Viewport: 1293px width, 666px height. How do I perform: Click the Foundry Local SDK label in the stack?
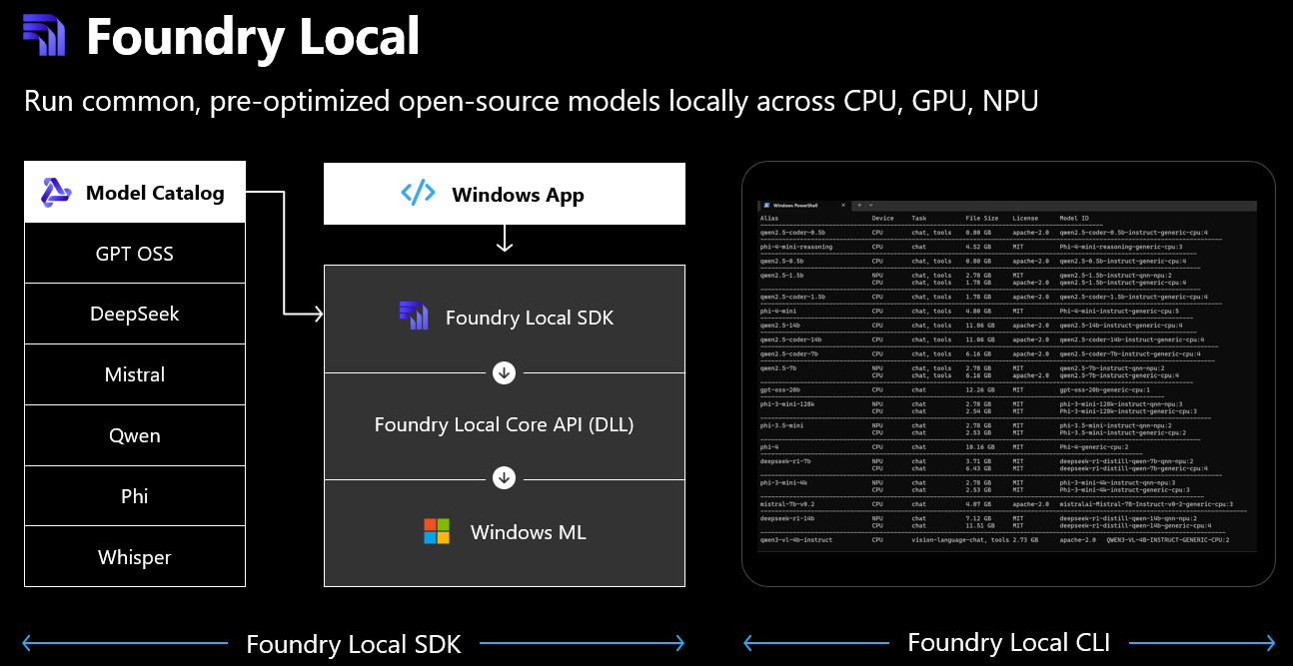click(530, 319)
